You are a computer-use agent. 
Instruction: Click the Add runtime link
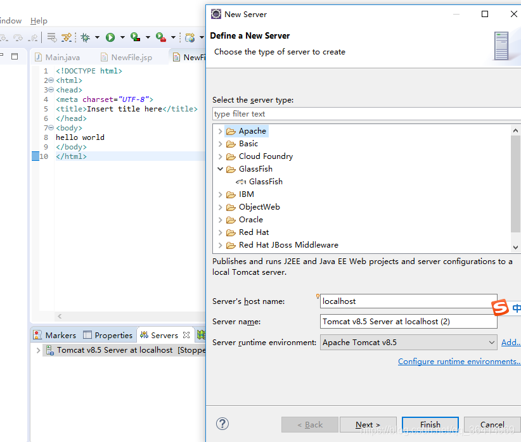coord(511,343)
